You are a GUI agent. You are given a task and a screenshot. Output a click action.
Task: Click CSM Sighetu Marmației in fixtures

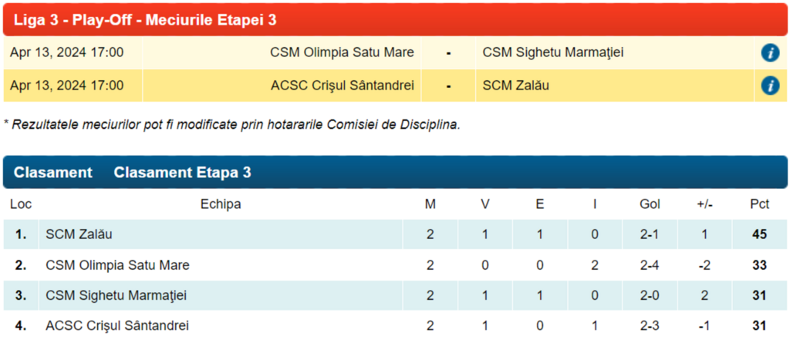click(552, 52)
